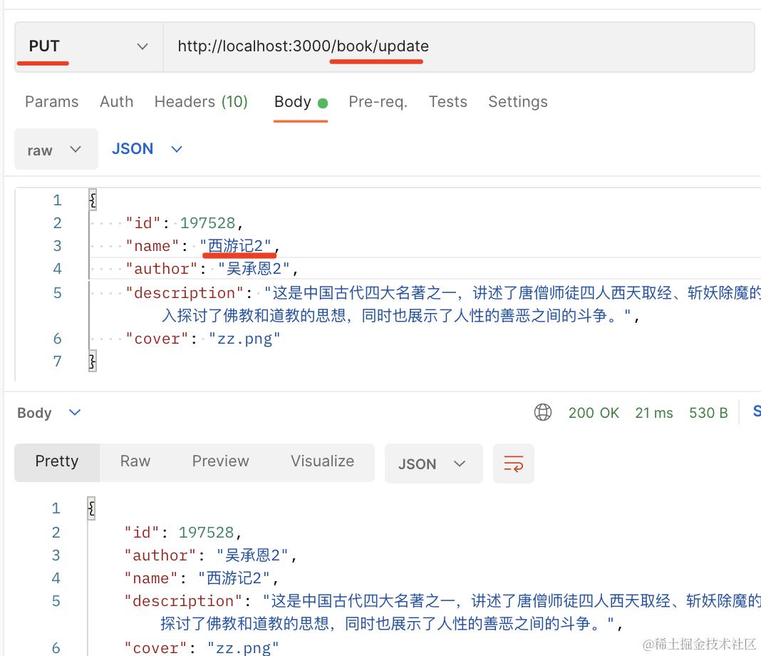Open the Tests tab
Viewport: 761px width, 656px height.
[x=447, y=102]
